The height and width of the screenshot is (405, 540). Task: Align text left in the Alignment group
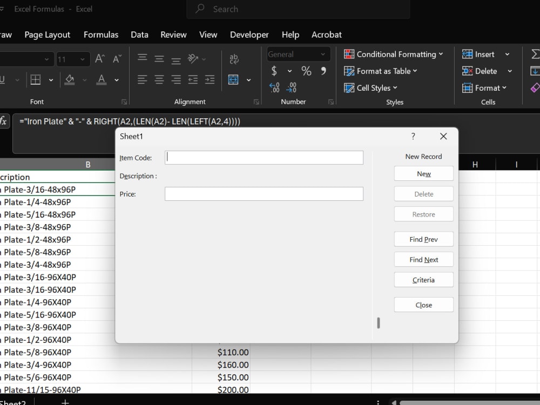(x=142, y=79)
